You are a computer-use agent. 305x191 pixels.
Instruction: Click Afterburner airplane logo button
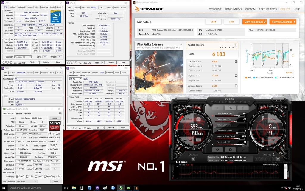[x=230, y=108]
